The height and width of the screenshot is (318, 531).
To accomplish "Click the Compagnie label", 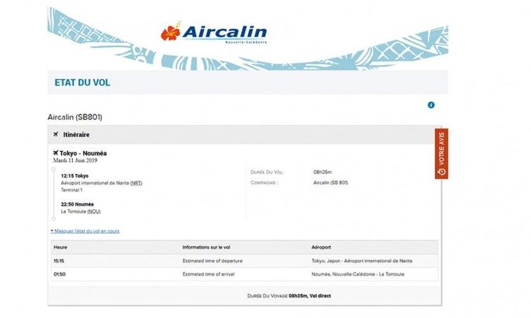I will click(x=264, y=183).
